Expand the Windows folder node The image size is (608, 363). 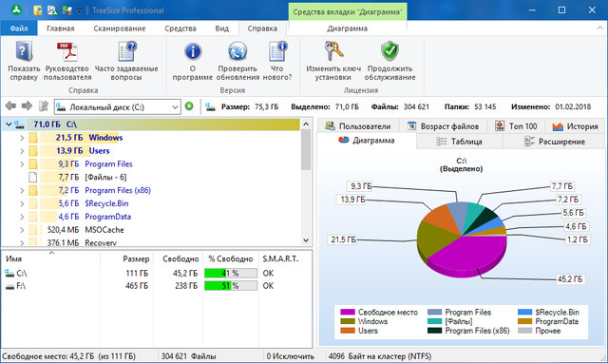click(x=22, y=138)
